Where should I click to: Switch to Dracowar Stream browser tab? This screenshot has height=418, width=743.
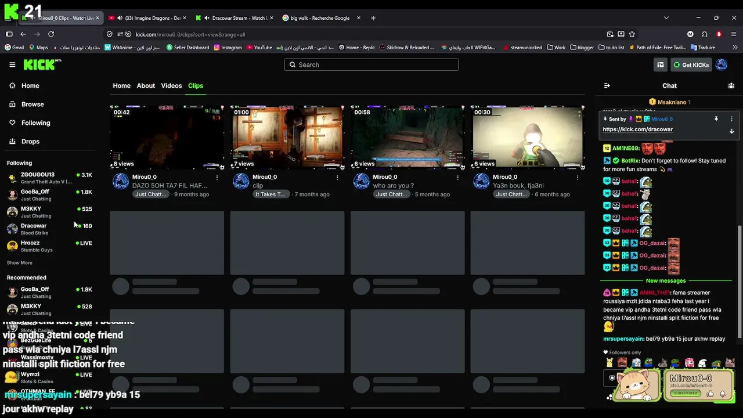click(235, 18)
